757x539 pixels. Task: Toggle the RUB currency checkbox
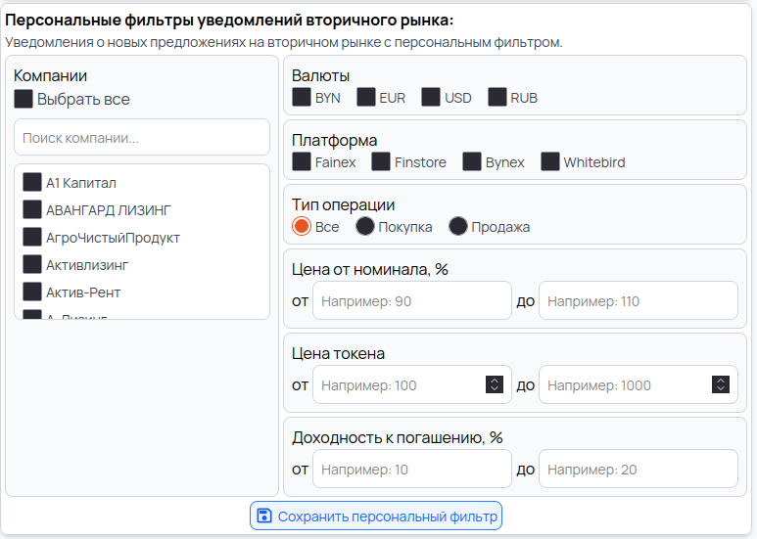coord(497,97)
